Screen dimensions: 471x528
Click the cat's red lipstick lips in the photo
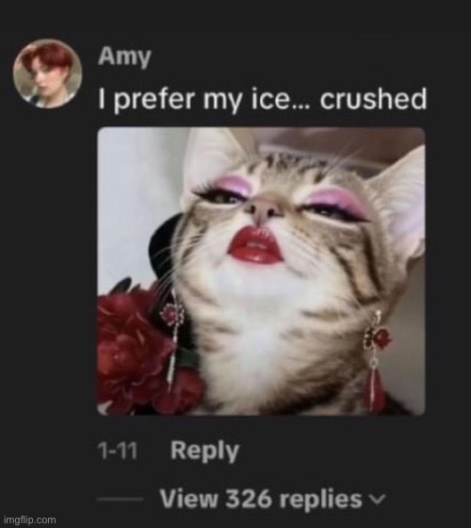coord(255,245)
